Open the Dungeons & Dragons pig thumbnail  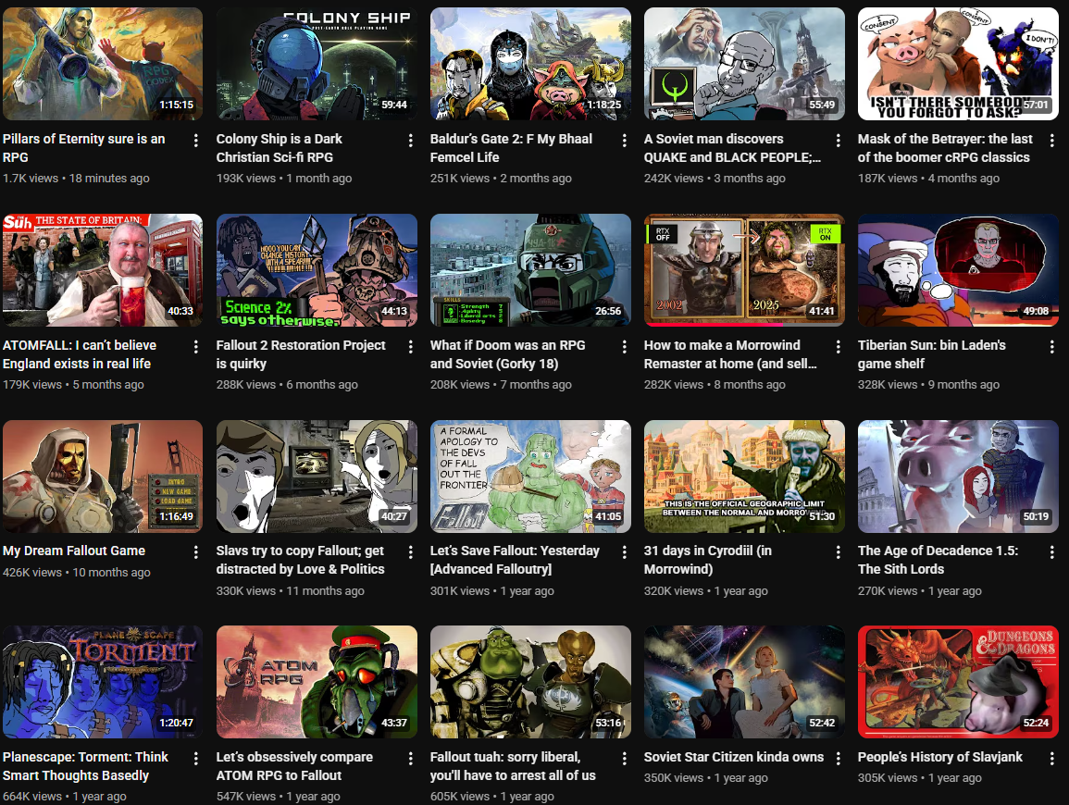(958, 682)
